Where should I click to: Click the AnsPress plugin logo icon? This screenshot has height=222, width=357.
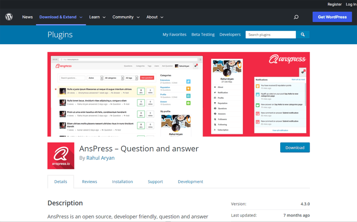click(61, 156)
